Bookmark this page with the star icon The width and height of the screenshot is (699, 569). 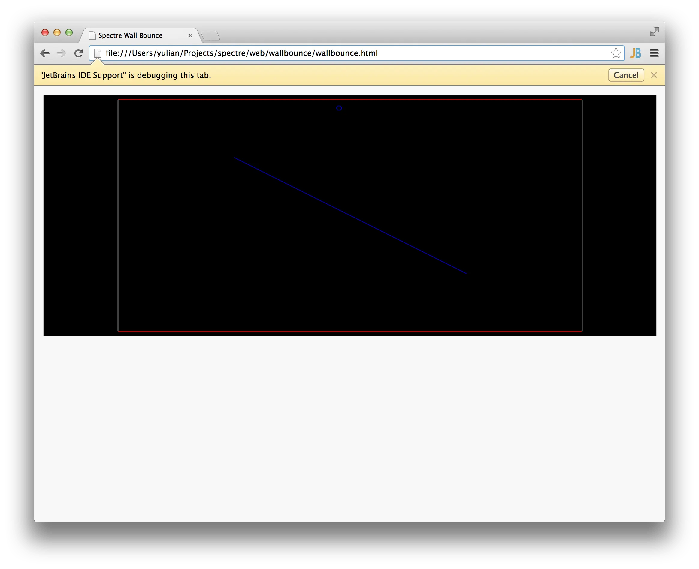pos(616,53)
